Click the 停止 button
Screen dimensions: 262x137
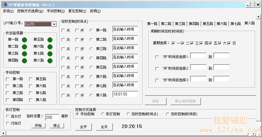point(57,126)
